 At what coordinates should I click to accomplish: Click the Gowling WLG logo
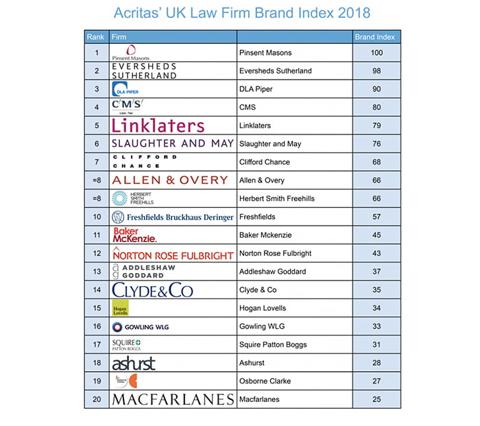pyautogui.click(x=141, y=327)
